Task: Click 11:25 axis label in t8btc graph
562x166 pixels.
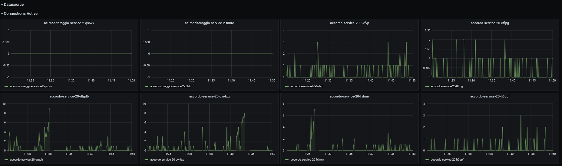Action: (x=170, y=81)
